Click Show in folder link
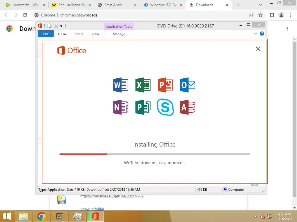The height and width of the screenshot is (222, 297). [x=92, y=209]
